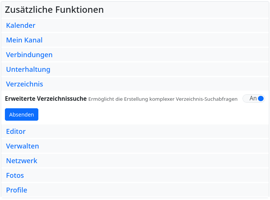
Task: Click empty header area right of Fotos
Action: point(150,176)
